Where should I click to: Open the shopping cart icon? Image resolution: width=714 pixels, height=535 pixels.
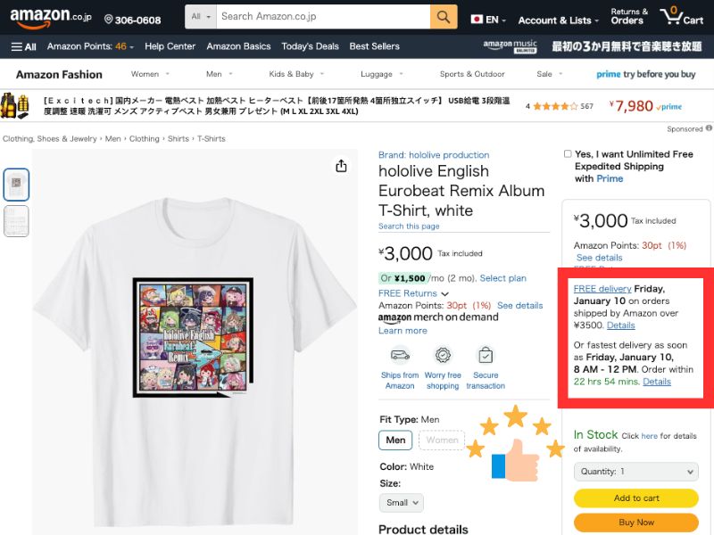click(x=681, y=17)
